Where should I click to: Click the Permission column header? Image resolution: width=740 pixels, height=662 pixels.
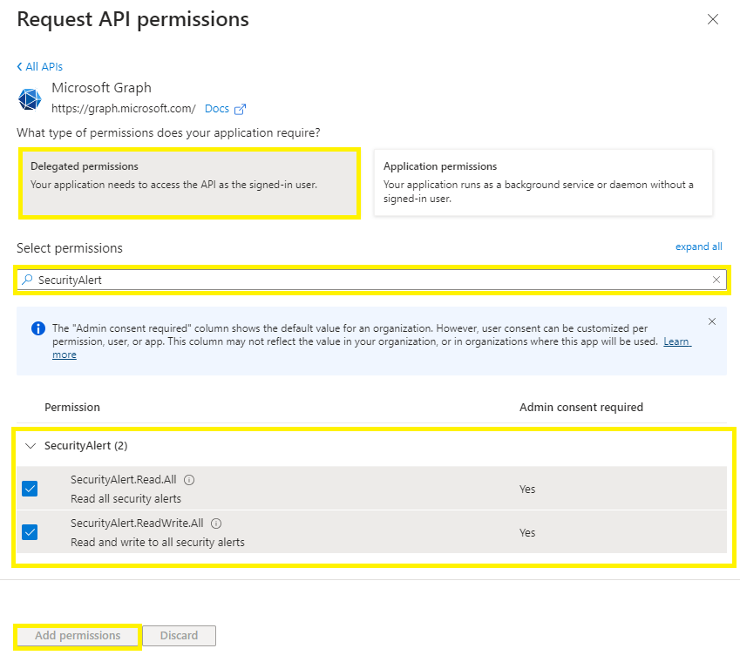click(x=72, y=407)
